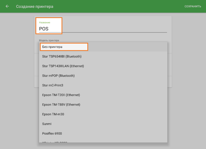The height and width of the screenshot is (149, 206).
Task: Pick Star mPOP (Bluetooth) option
Action: click(58, 76)
